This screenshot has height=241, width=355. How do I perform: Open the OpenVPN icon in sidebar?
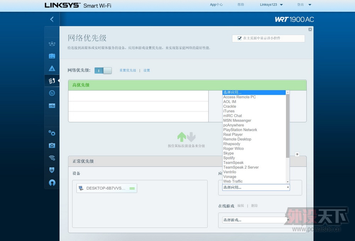pos(52,182)
